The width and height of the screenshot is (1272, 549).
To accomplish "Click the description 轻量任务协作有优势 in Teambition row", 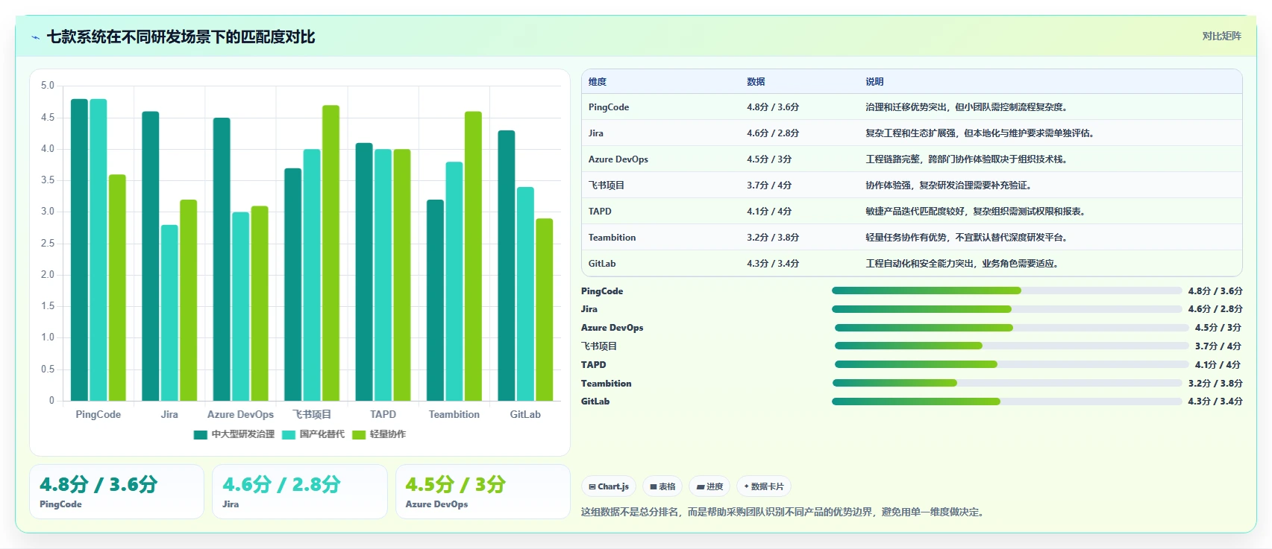I will 968,238.
